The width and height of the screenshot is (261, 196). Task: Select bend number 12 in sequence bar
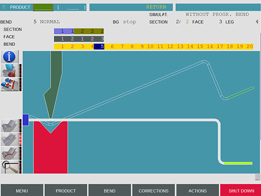[170, 47]
